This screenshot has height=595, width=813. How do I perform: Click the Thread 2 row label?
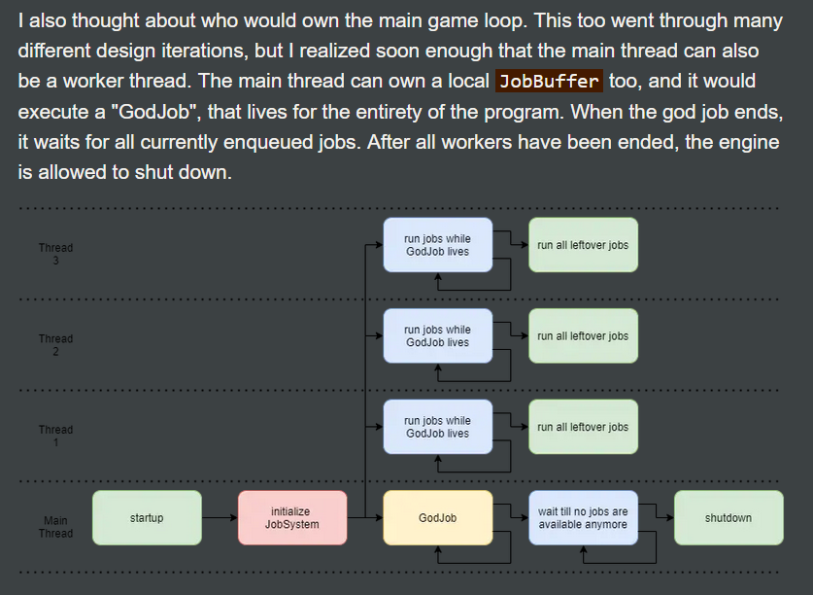pos(55,345)
